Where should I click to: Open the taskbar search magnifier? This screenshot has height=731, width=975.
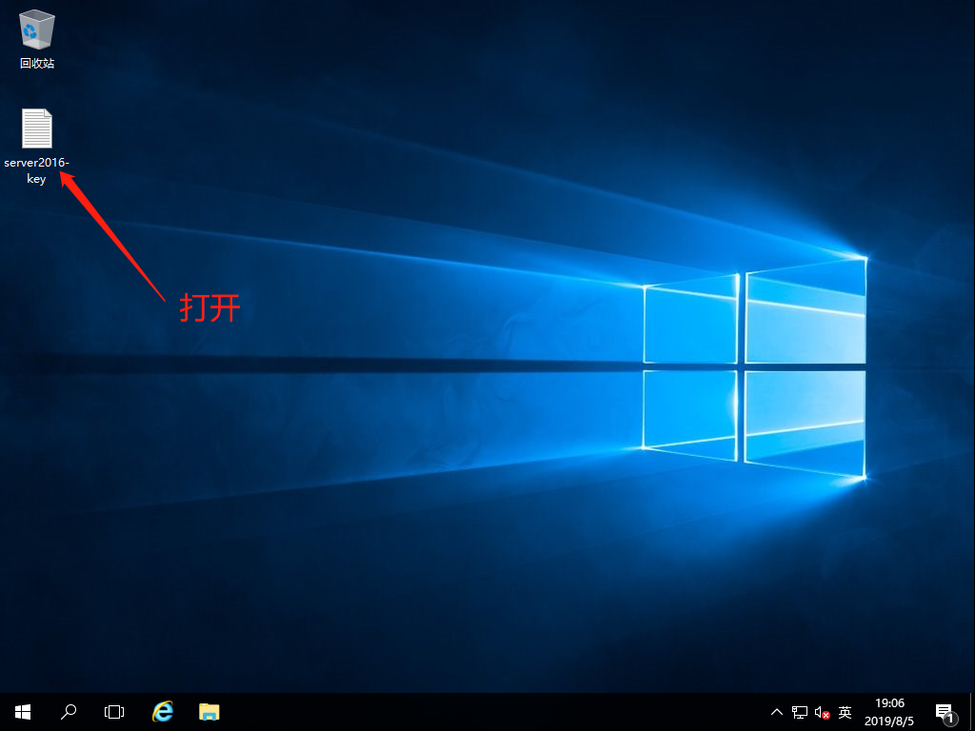69,712
